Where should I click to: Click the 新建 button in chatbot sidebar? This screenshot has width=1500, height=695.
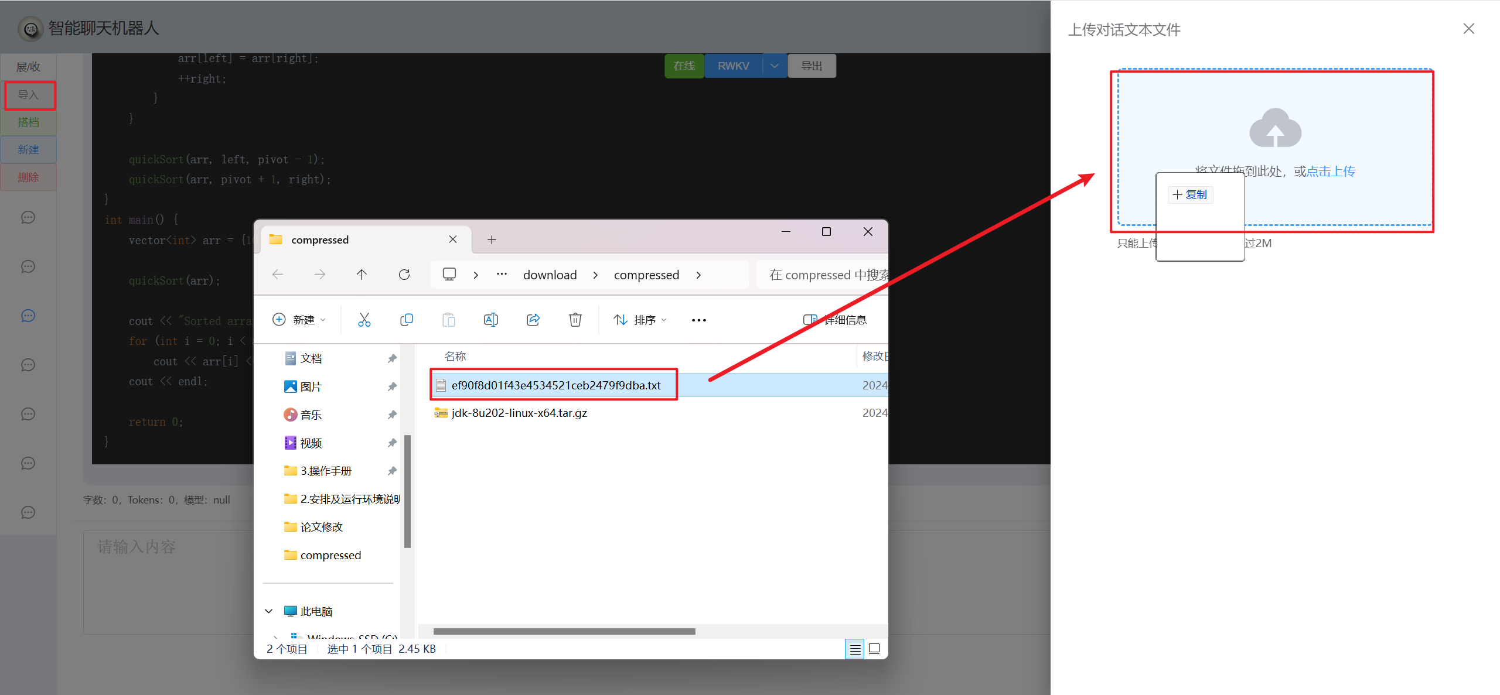29,150
